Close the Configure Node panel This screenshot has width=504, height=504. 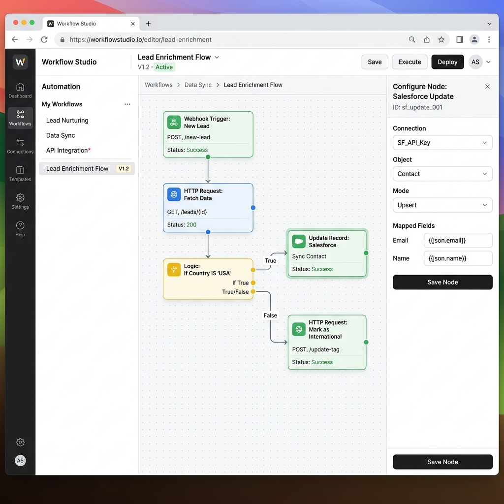(x=487, y=87)
